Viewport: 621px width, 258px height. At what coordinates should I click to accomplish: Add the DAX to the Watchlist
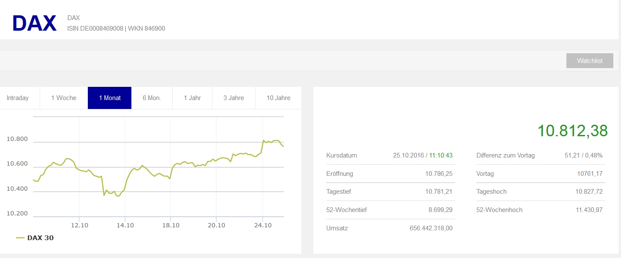(589, 61)
